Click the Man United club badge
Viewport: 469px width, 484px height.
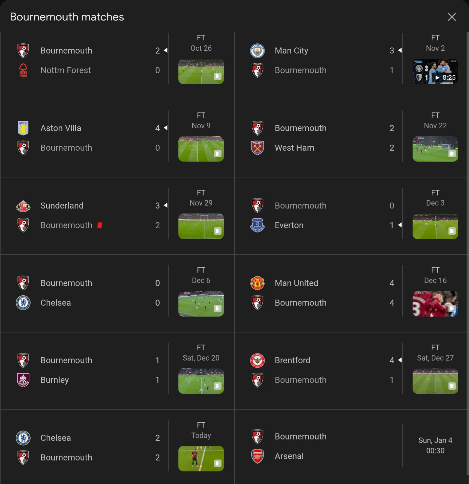click(257, 283)
